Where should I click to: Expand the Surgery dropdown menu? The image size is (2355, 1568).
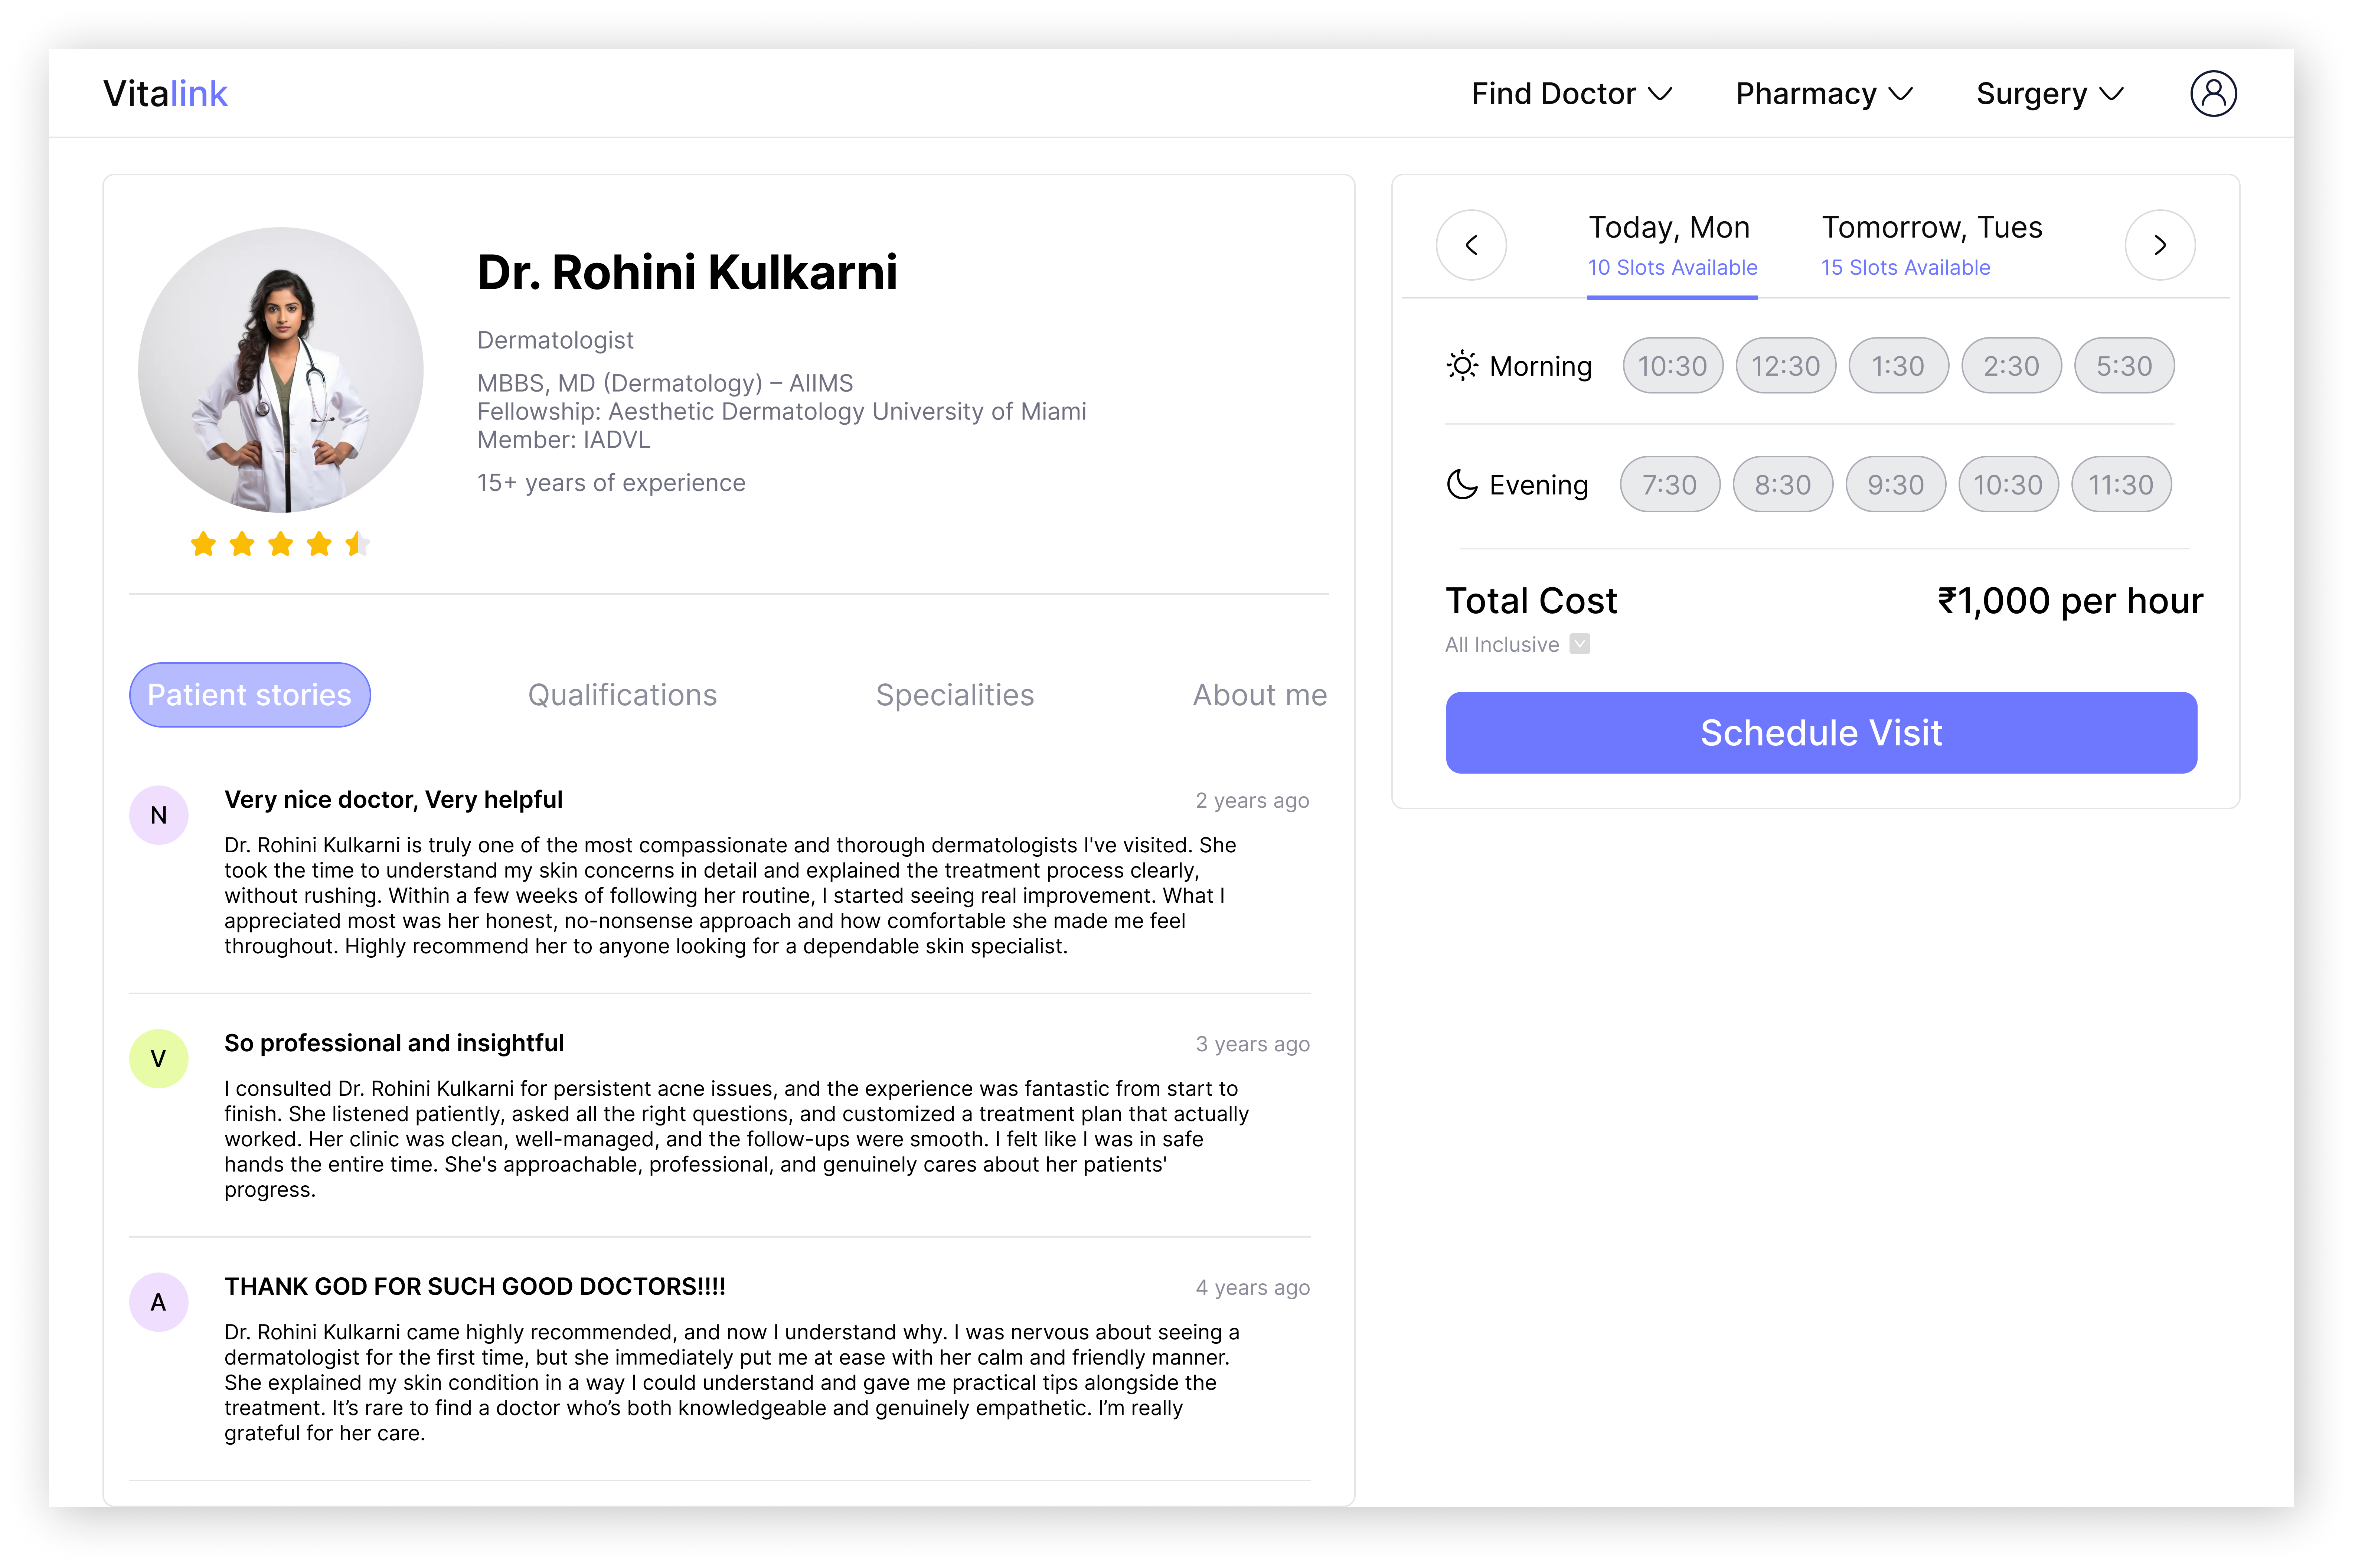(2049, 94)
